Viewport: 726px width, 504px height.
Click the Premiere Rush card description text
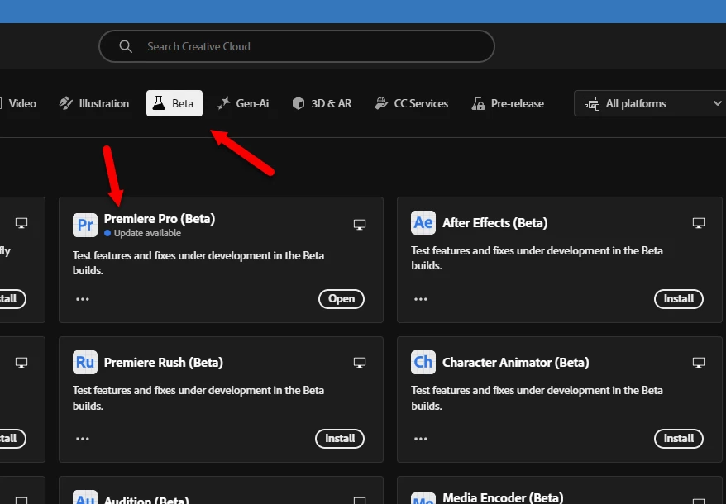pyautogui.click(x=198, y=397)
